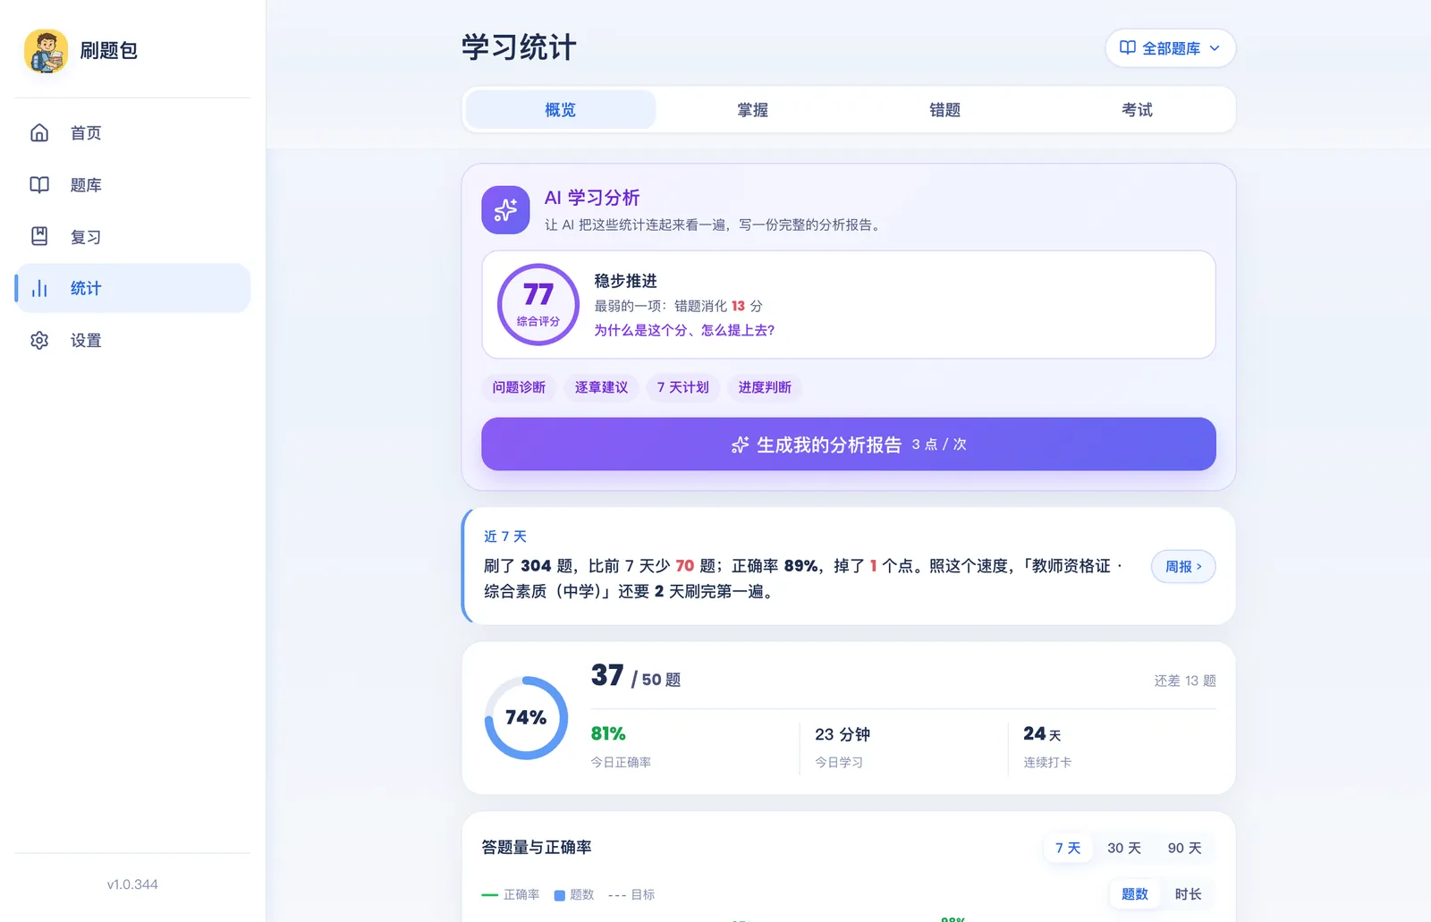Click the link 为什么是这个分、怎么提上去?

(684, 330)
